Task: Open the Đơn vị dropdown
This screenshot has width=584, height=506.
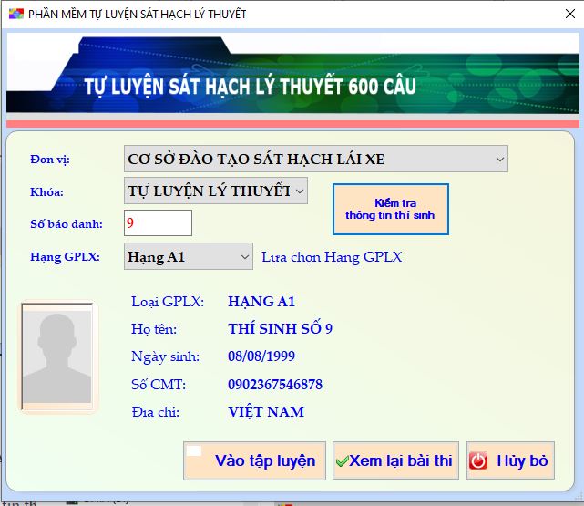Action: [x=316, y=159]
